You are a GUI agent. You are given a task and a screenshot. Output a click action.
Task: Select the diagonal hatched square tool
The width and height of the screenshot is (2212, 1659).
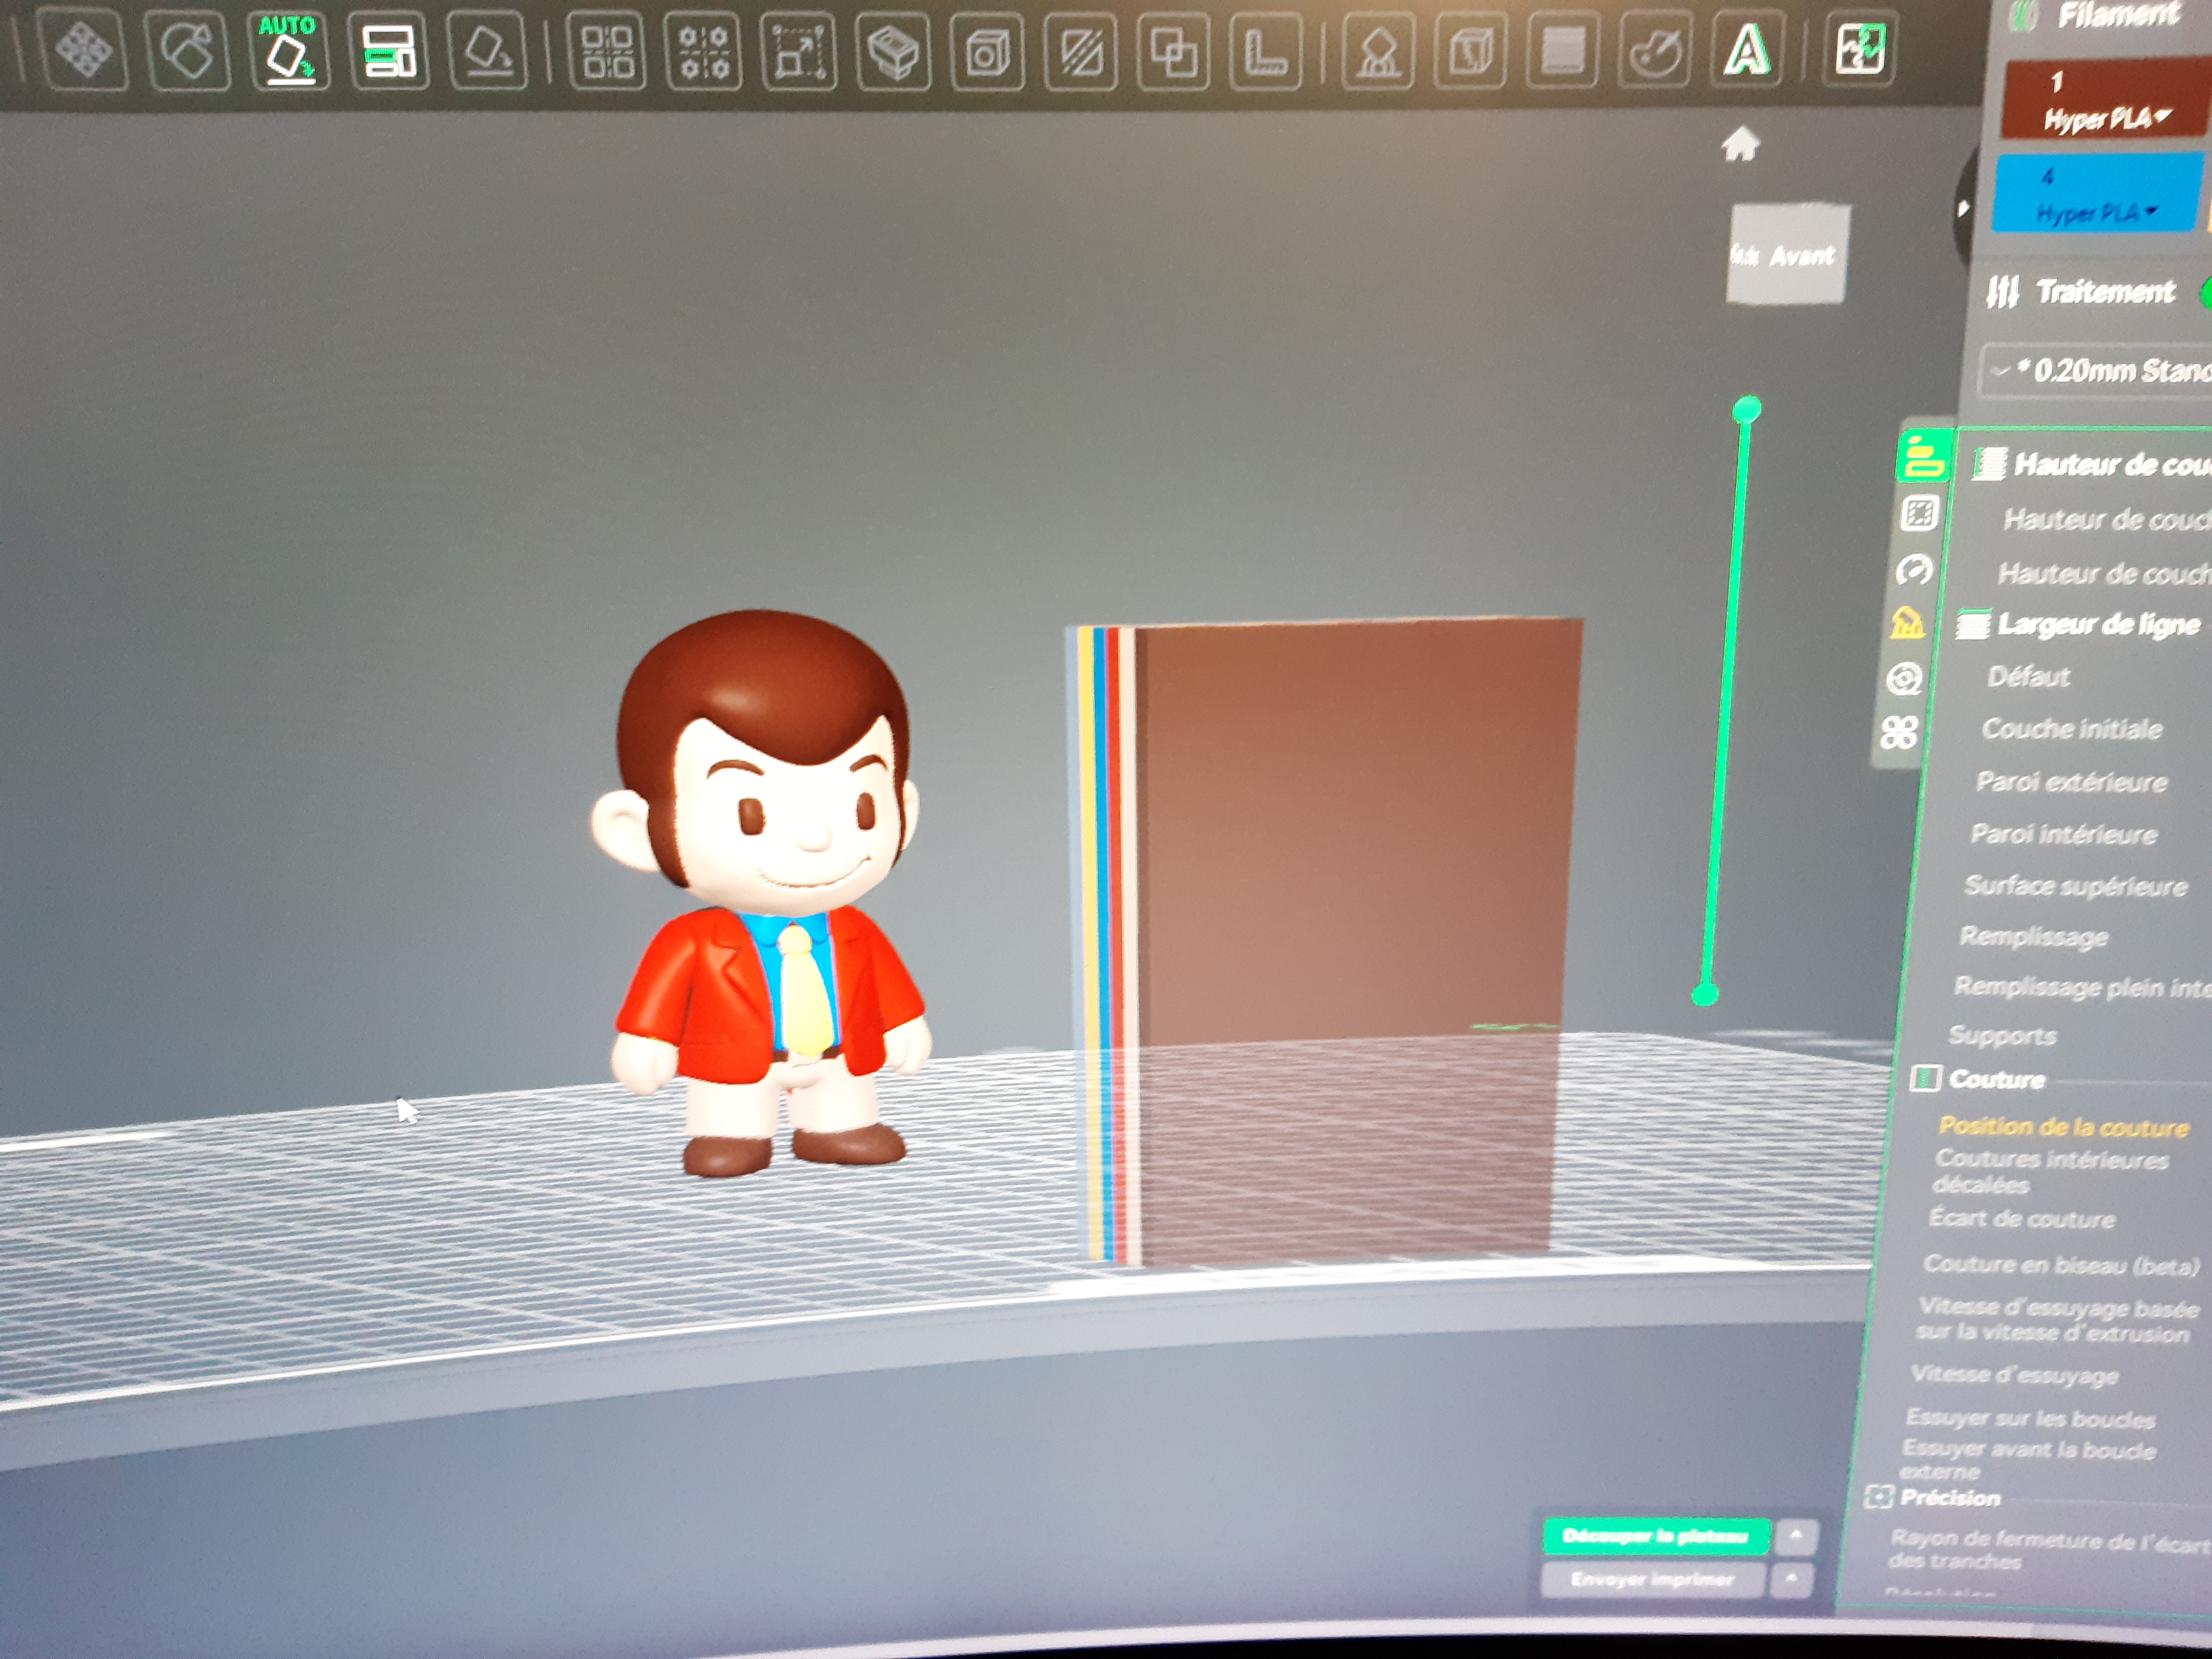[1081, 52]
